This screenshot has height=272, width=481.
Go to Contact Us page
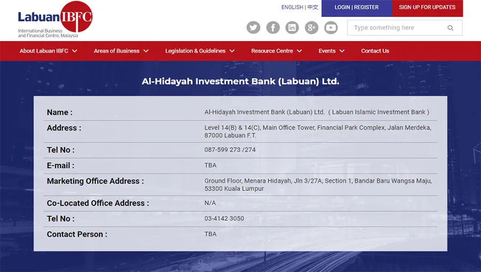tap(375, 51)
